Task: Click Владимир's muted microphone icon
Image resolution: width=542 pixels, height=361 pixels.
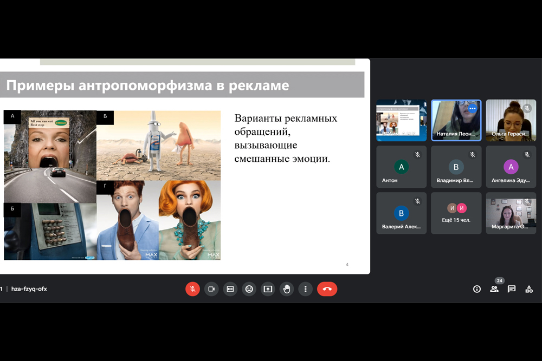Action: coord(473,155)
